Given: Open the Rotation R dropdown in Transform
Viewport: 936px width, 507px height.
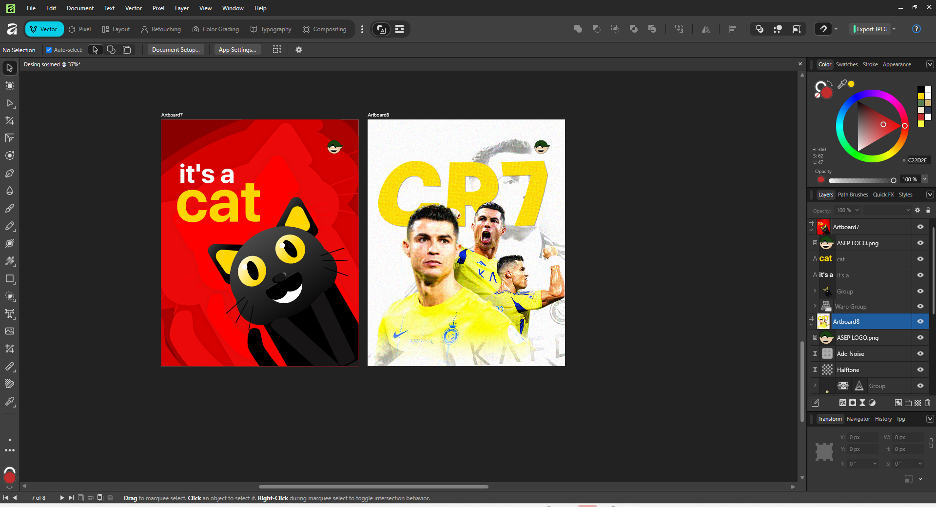Looking at the screenshot, I should click(875, 464).
